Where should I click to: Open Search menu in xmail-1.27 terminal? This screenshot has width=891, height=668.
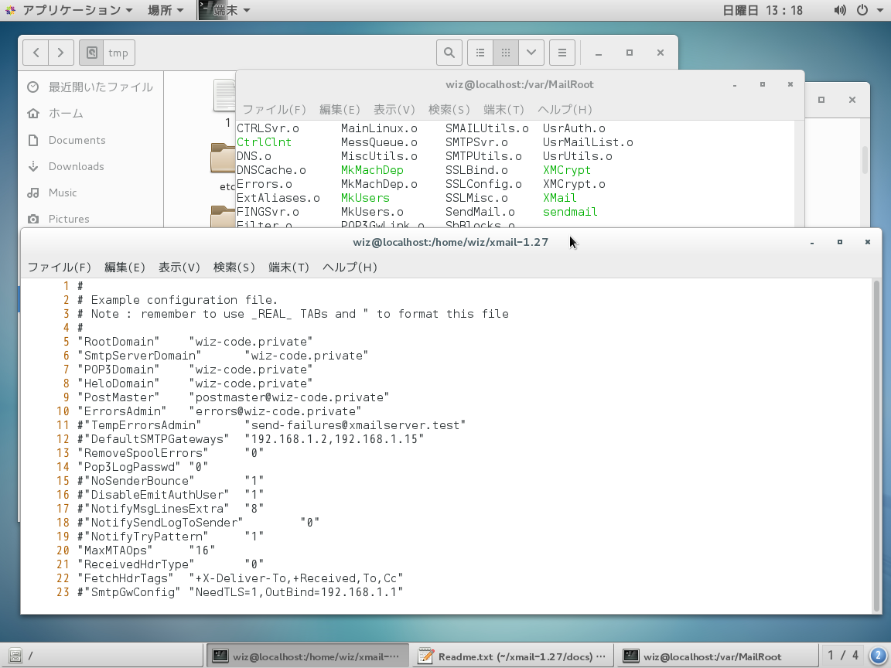pos(234,268)
